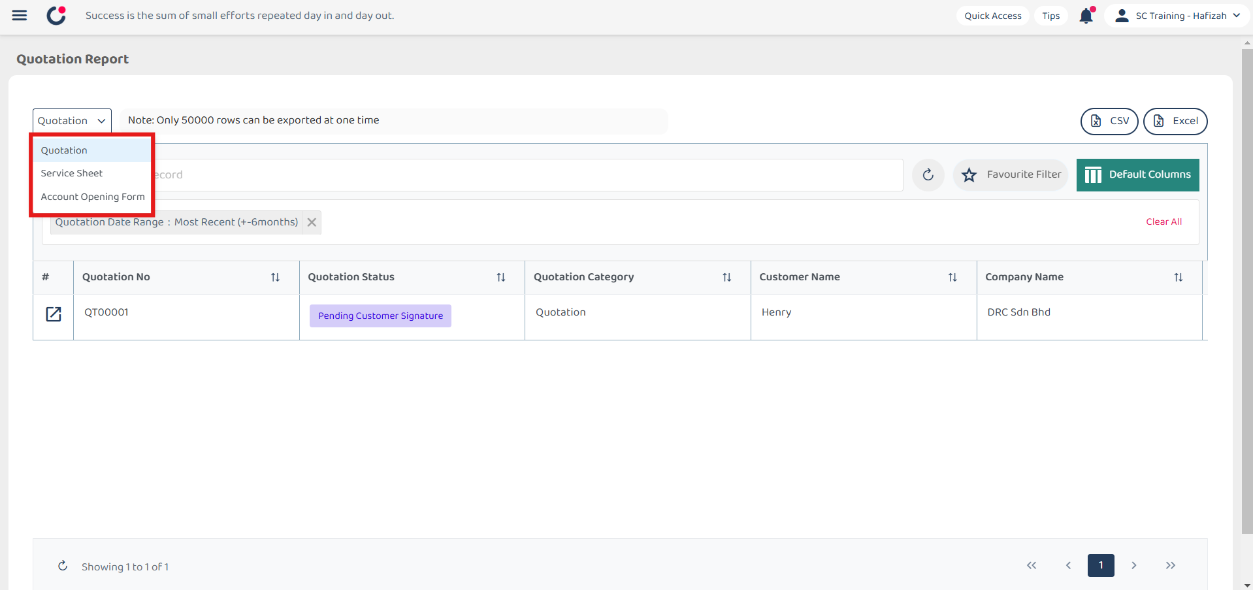The image size is (1253, 590).
Task: Open the QT00001 record in a new window
Action: 54,314
